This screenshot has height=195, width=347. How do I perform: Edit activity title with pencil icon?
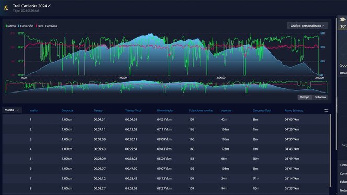[49, 6]
